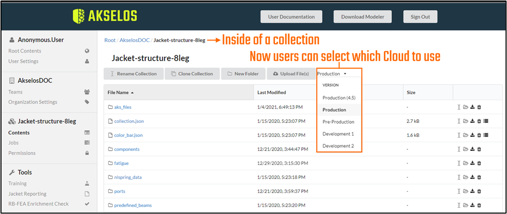Delete aks_files using its trash icon
This screenshot has width=507, height=214.
(479, 107)
